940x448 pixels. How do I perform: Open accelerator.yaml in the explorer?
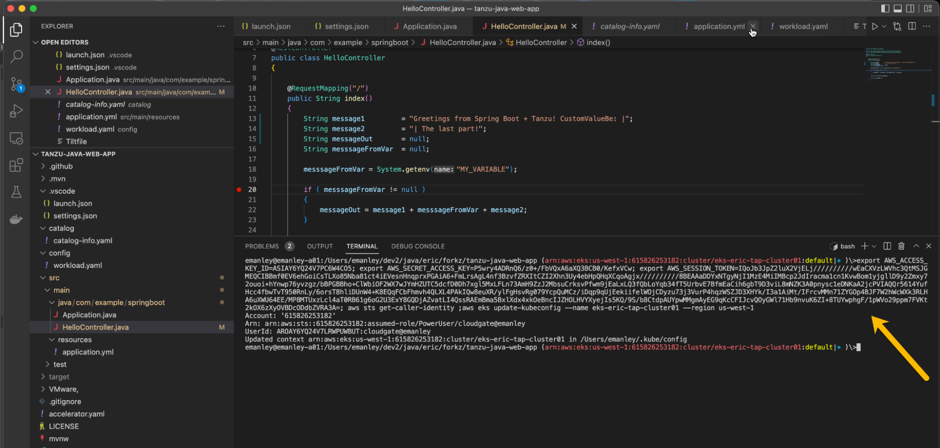pyautogui.click(x=76, y=414)
